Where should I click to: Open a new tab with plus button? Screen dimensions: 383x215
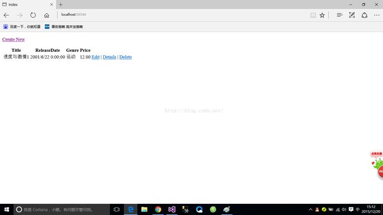tap(61, 4)
